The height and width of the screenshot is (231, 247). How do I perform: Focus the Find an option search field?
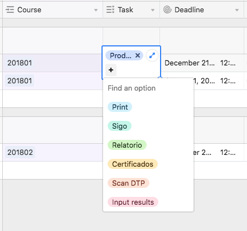[x=148, y=88]
